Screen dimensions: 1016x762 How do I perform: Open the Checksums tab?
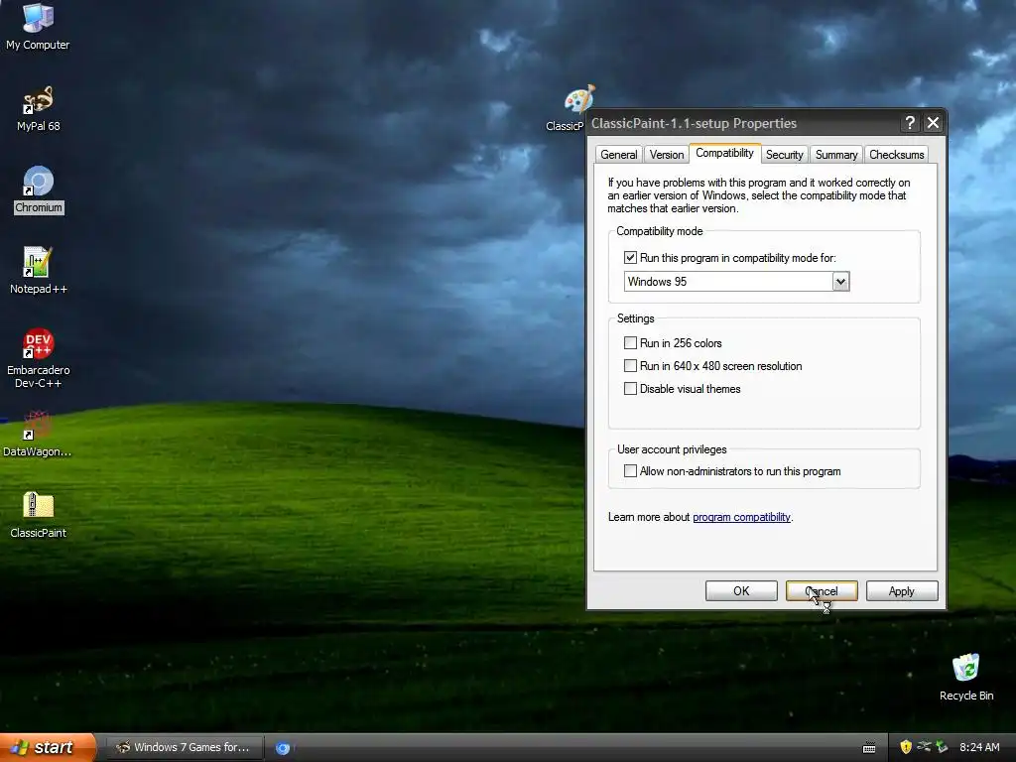pos(896,154)
